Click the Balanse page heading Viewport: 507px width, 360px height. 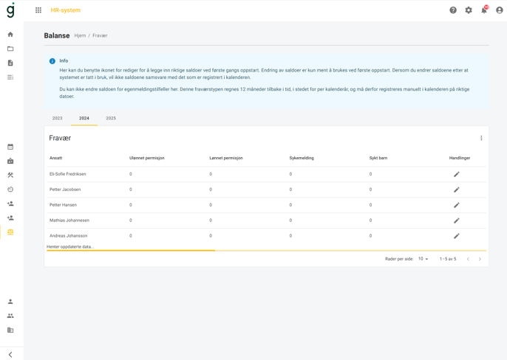(x=57, y=35)
